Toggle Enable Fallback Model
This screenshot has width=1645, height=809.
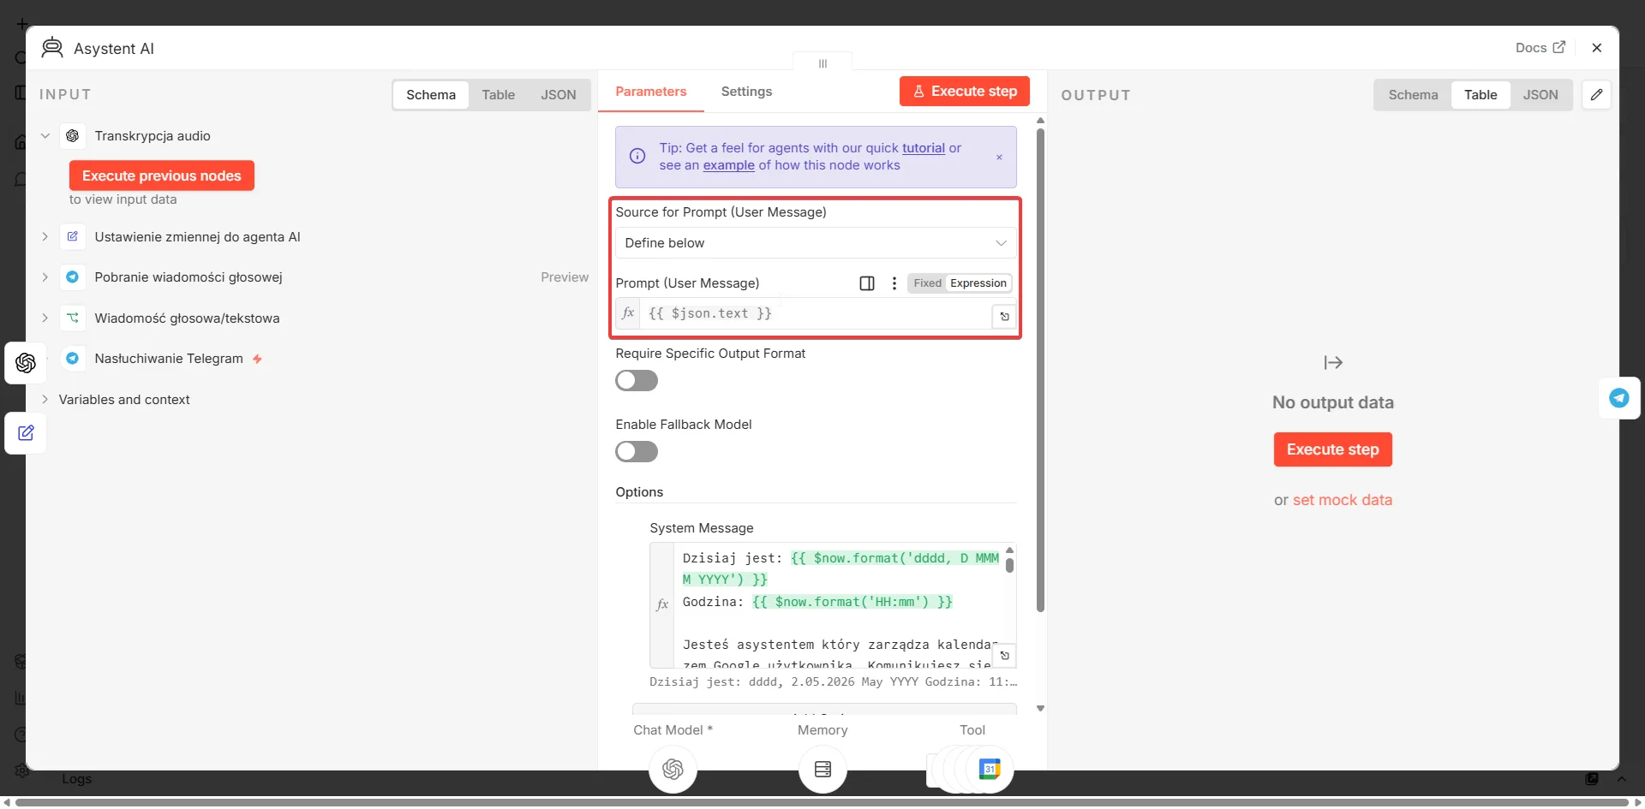pos(637,452)
